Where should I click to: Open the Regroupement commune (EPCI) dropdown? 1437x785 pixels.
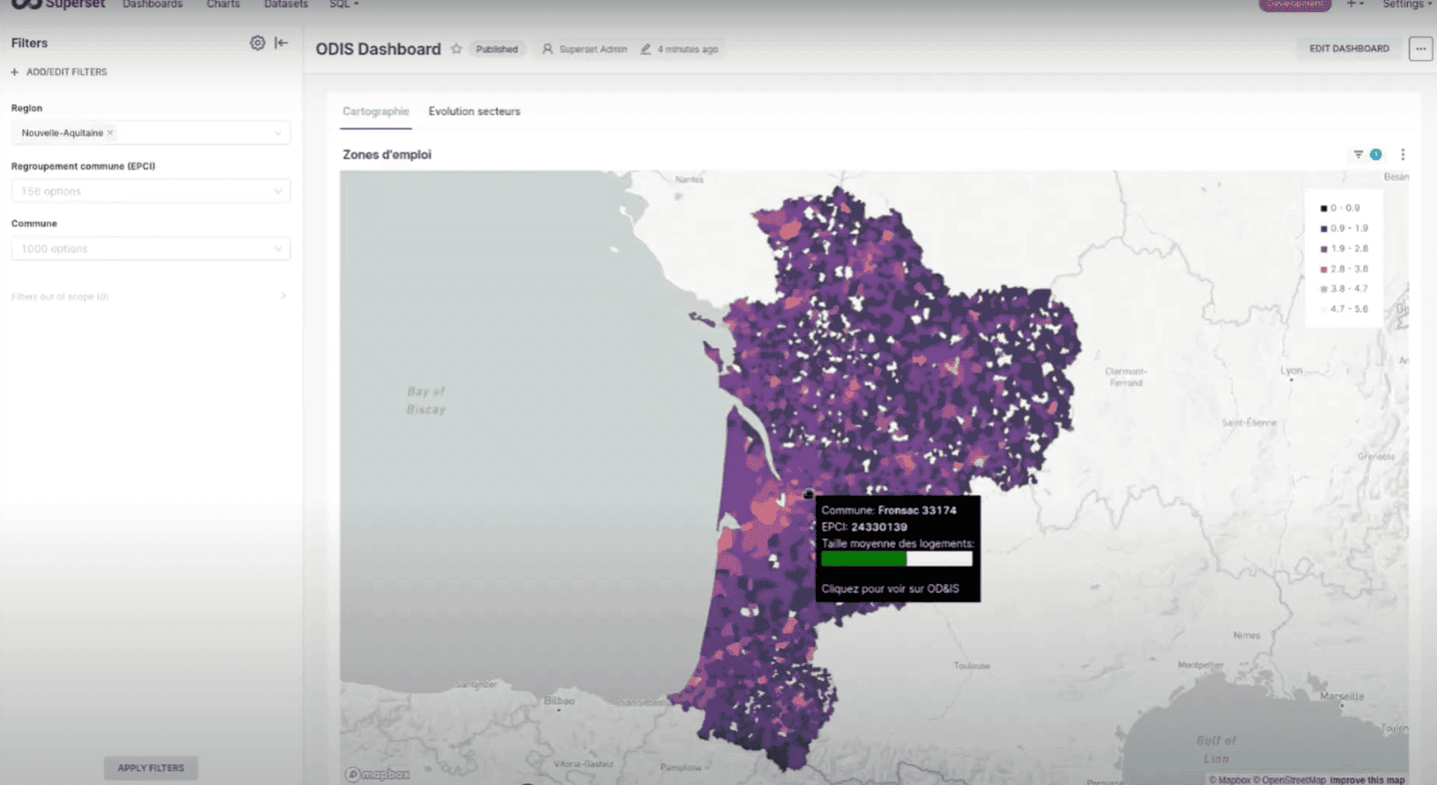[151, 191]
